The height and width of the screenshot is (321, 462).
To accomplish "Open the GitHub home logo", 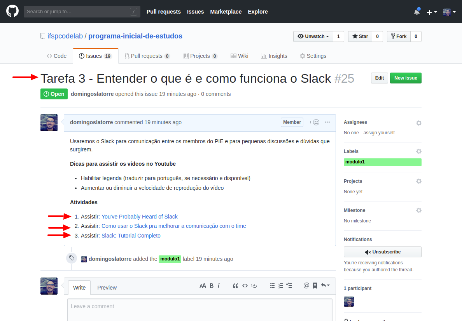I will point(12,12).
